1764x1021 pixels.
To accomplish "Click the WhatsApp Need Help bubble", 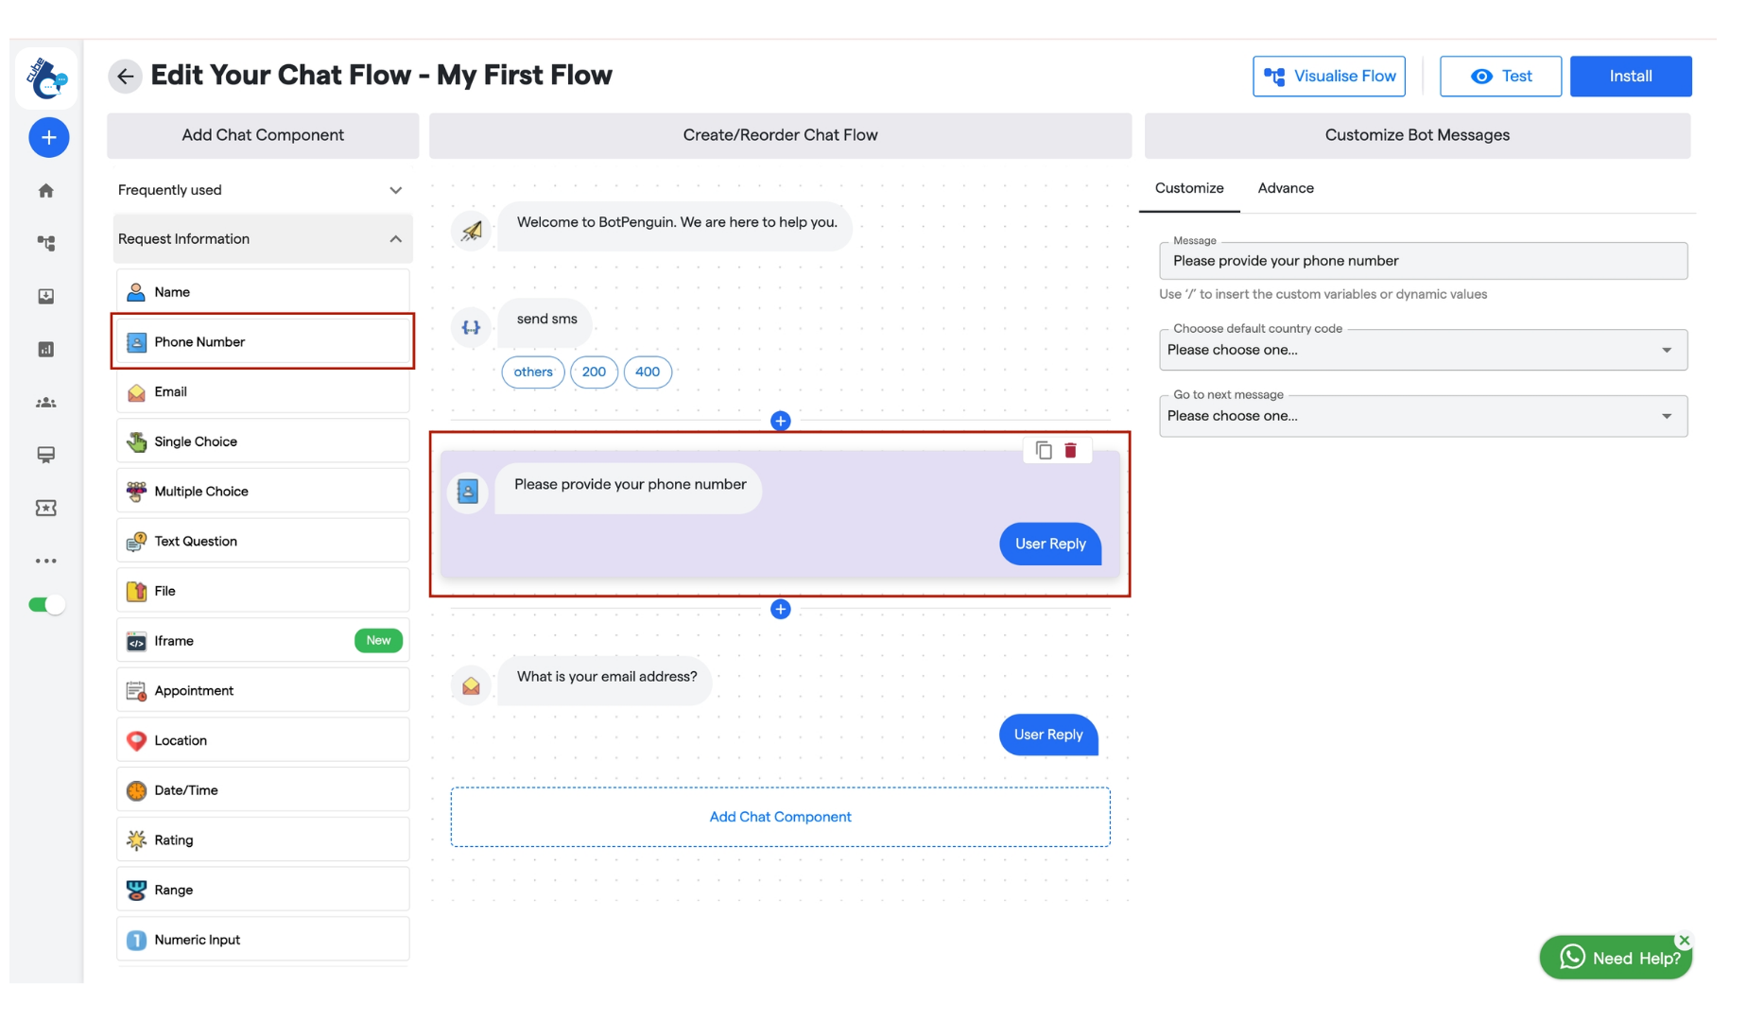I will click(1615, 957).
